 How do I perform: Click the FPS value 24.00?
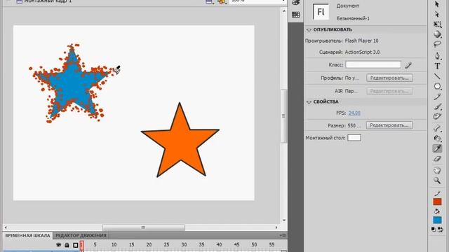pos(354,113)
